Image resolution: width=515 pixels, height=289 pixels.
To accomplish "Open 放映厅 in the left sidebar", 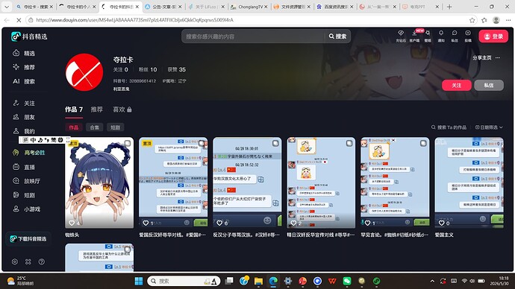I will click(26, 181).
